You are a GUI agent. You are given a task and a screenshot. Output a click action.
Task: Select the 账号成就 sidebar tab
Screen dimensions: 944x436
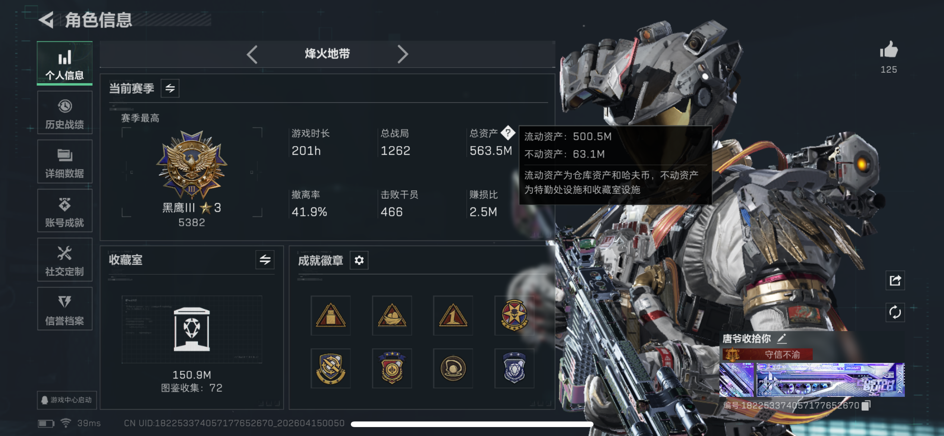tap(65, 211)
